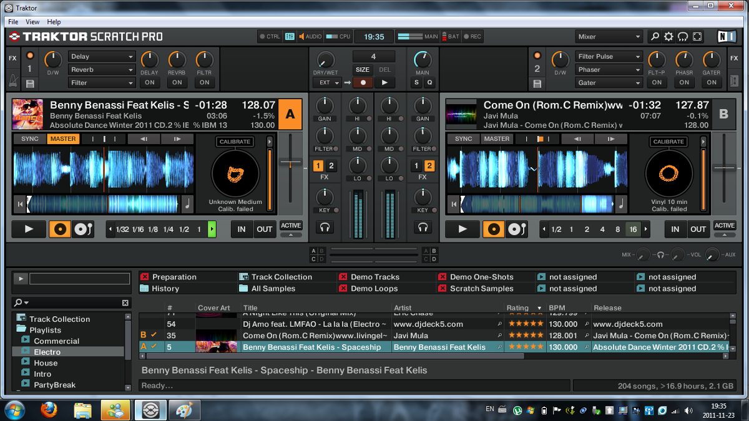This screenshot has height=421, width=749.
Task: Set loop IN point on deck A
Action: pos(242,229)
